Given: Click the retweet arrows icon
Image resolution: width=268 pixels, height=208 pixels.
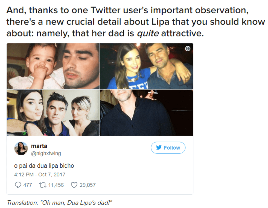Looking at the screenshot, I should (x=43, y=185).
